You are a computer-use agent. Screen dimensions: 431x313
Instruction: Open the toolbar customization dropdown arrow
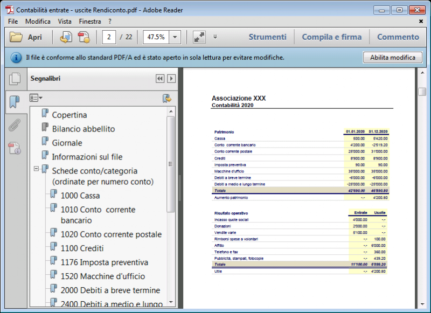coord(215,37)
